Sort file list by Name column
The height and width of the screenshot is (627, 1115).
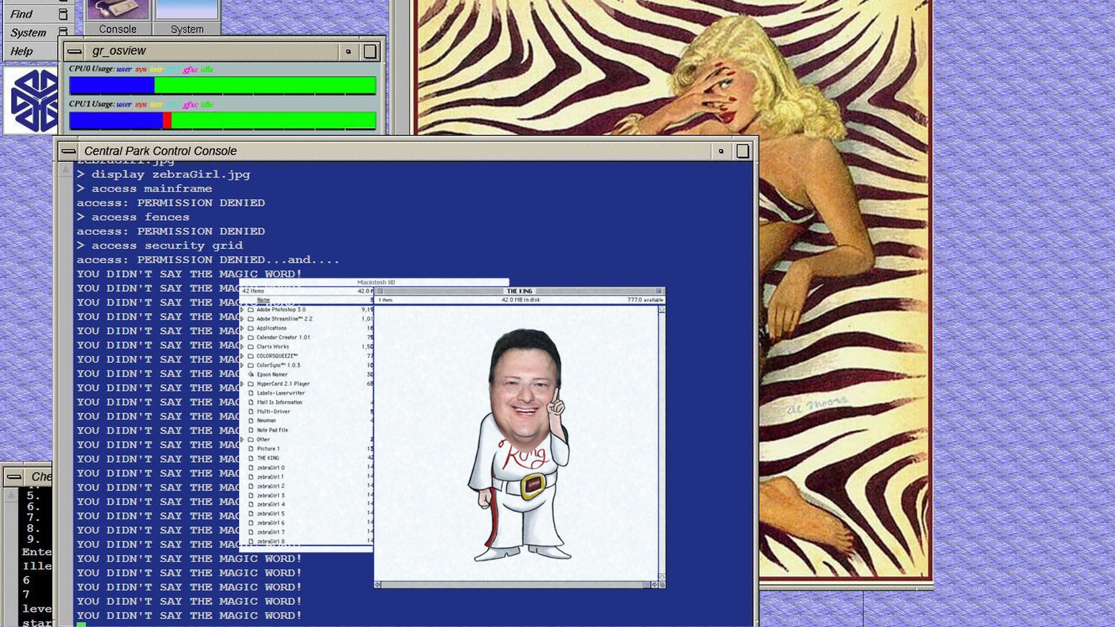pyautogui.click(x=263, y=300)
